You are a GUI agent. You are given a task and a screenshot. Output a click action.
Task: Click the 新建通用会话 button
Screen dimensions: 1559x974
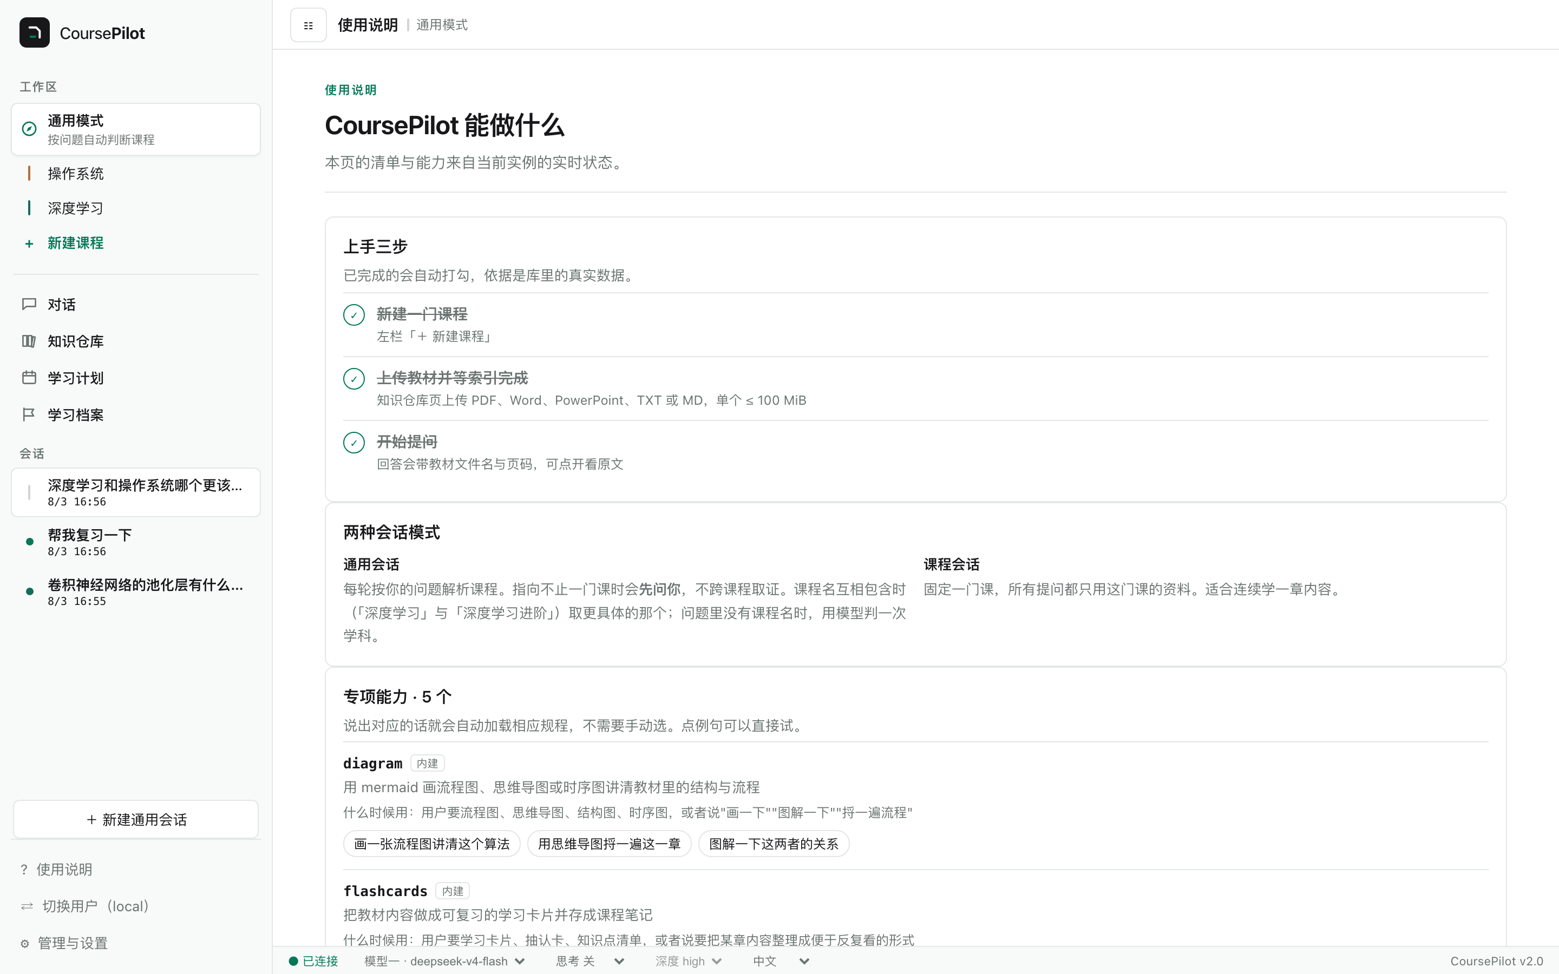click(136, 819)
